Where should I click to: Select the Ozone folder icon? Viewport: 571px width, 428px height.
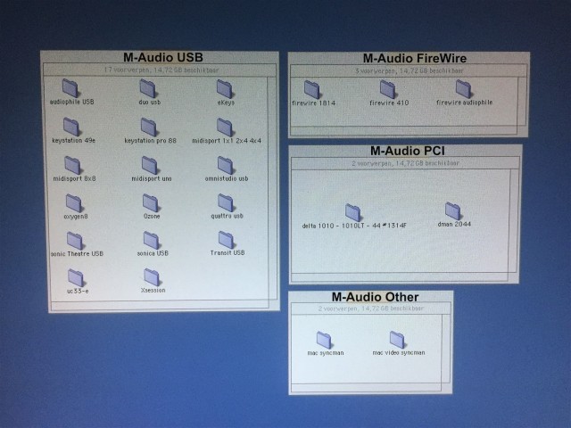tap(151, 202)
